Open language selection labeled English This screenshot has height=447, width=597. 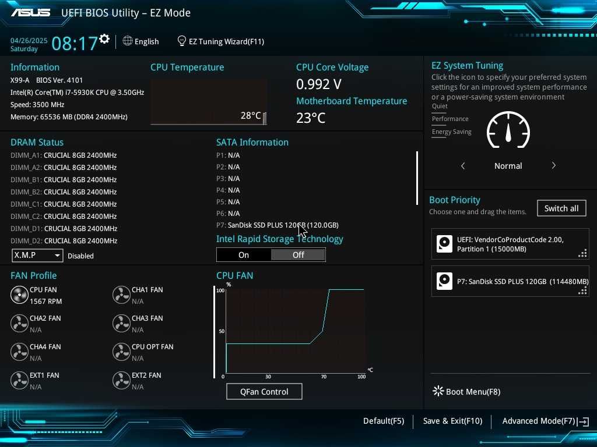146,41
